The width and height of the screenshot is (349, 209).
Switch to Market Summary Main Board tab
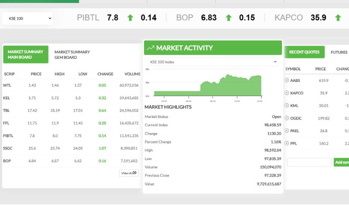[x=26, y=54]
